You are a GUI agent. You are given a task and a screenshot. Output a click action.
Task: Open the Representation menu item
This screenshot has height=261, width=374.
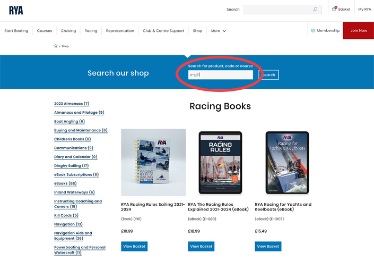coord(120,31)
